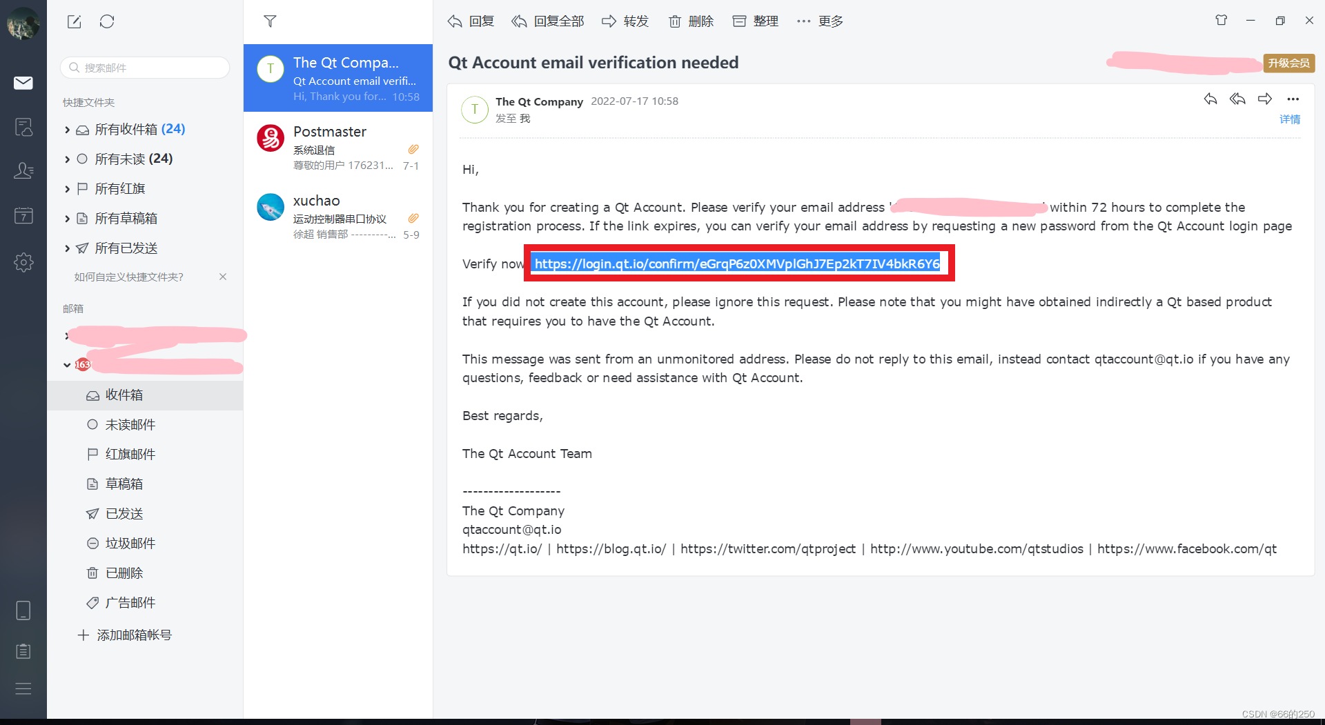
Task: Open Settings gear in sidebar
Action: coord(23,262)
